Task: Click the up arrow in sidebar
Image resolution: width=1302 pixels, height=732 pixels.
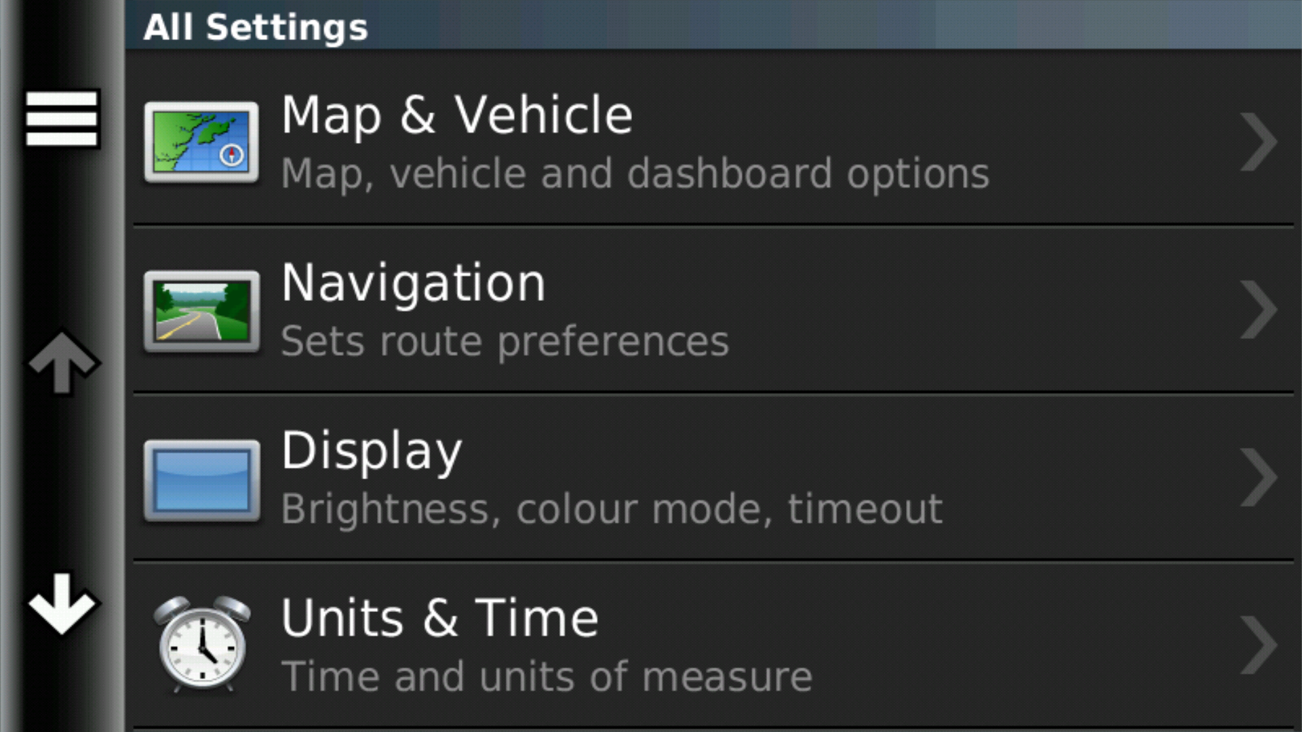Action: click(63, 363)
